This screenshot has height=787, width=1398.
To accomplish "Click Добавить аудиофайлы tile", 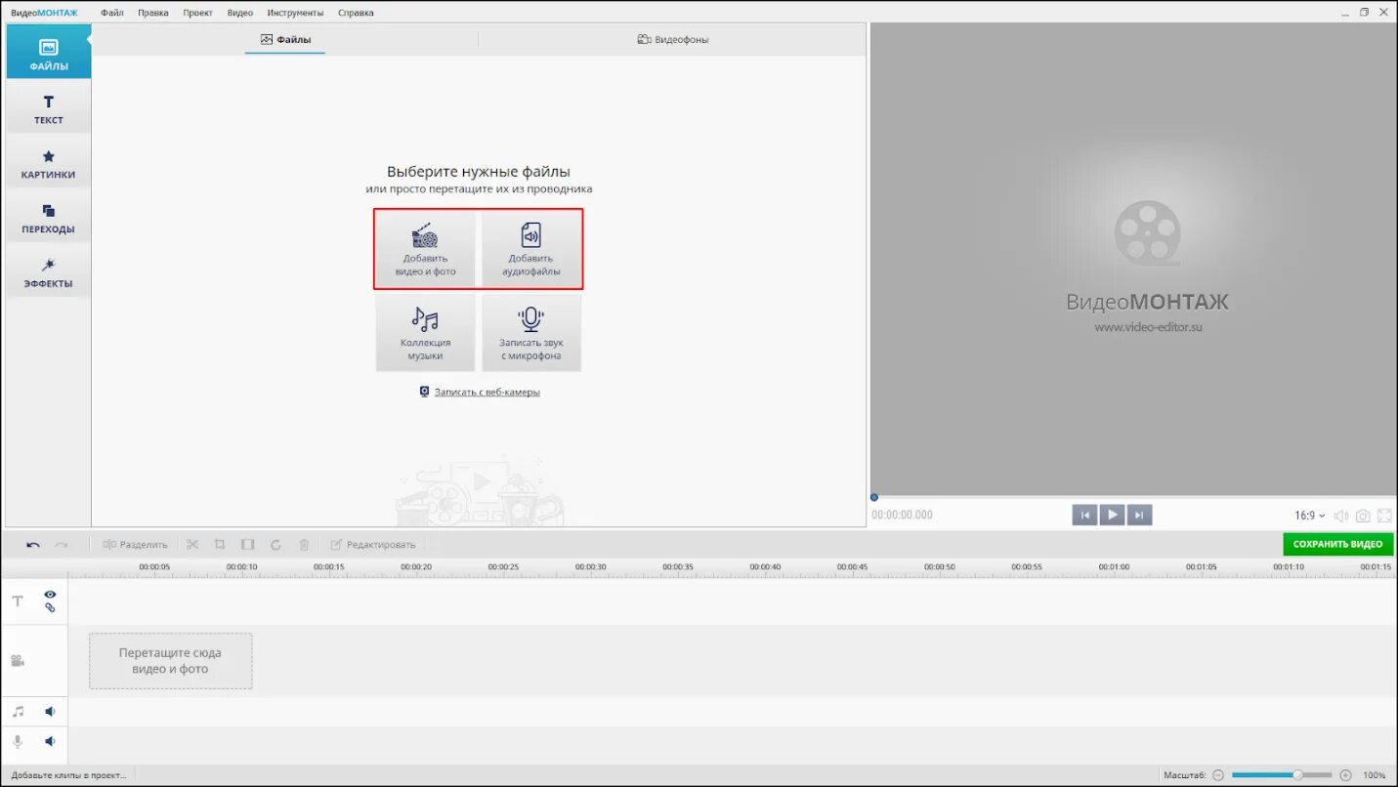I will 531,249.
